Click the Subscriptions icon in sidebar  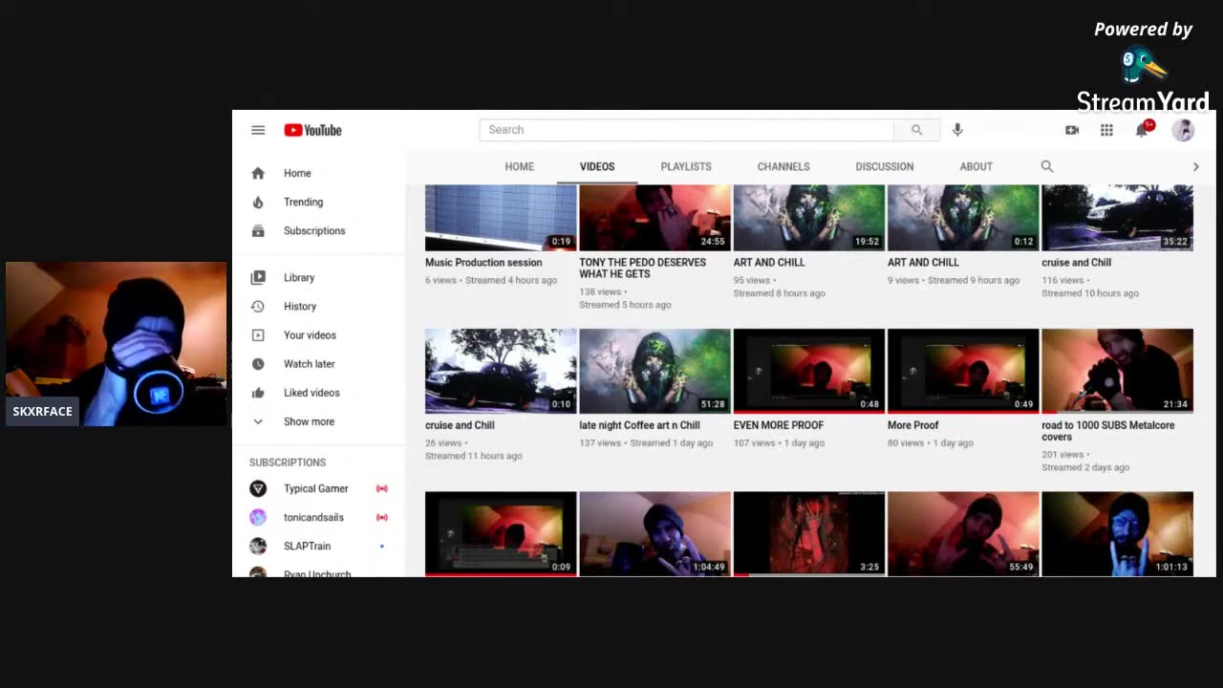[x=258, y=230]
